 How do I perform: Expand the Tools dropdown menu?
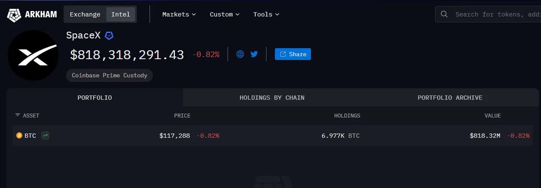pos(266,14)
